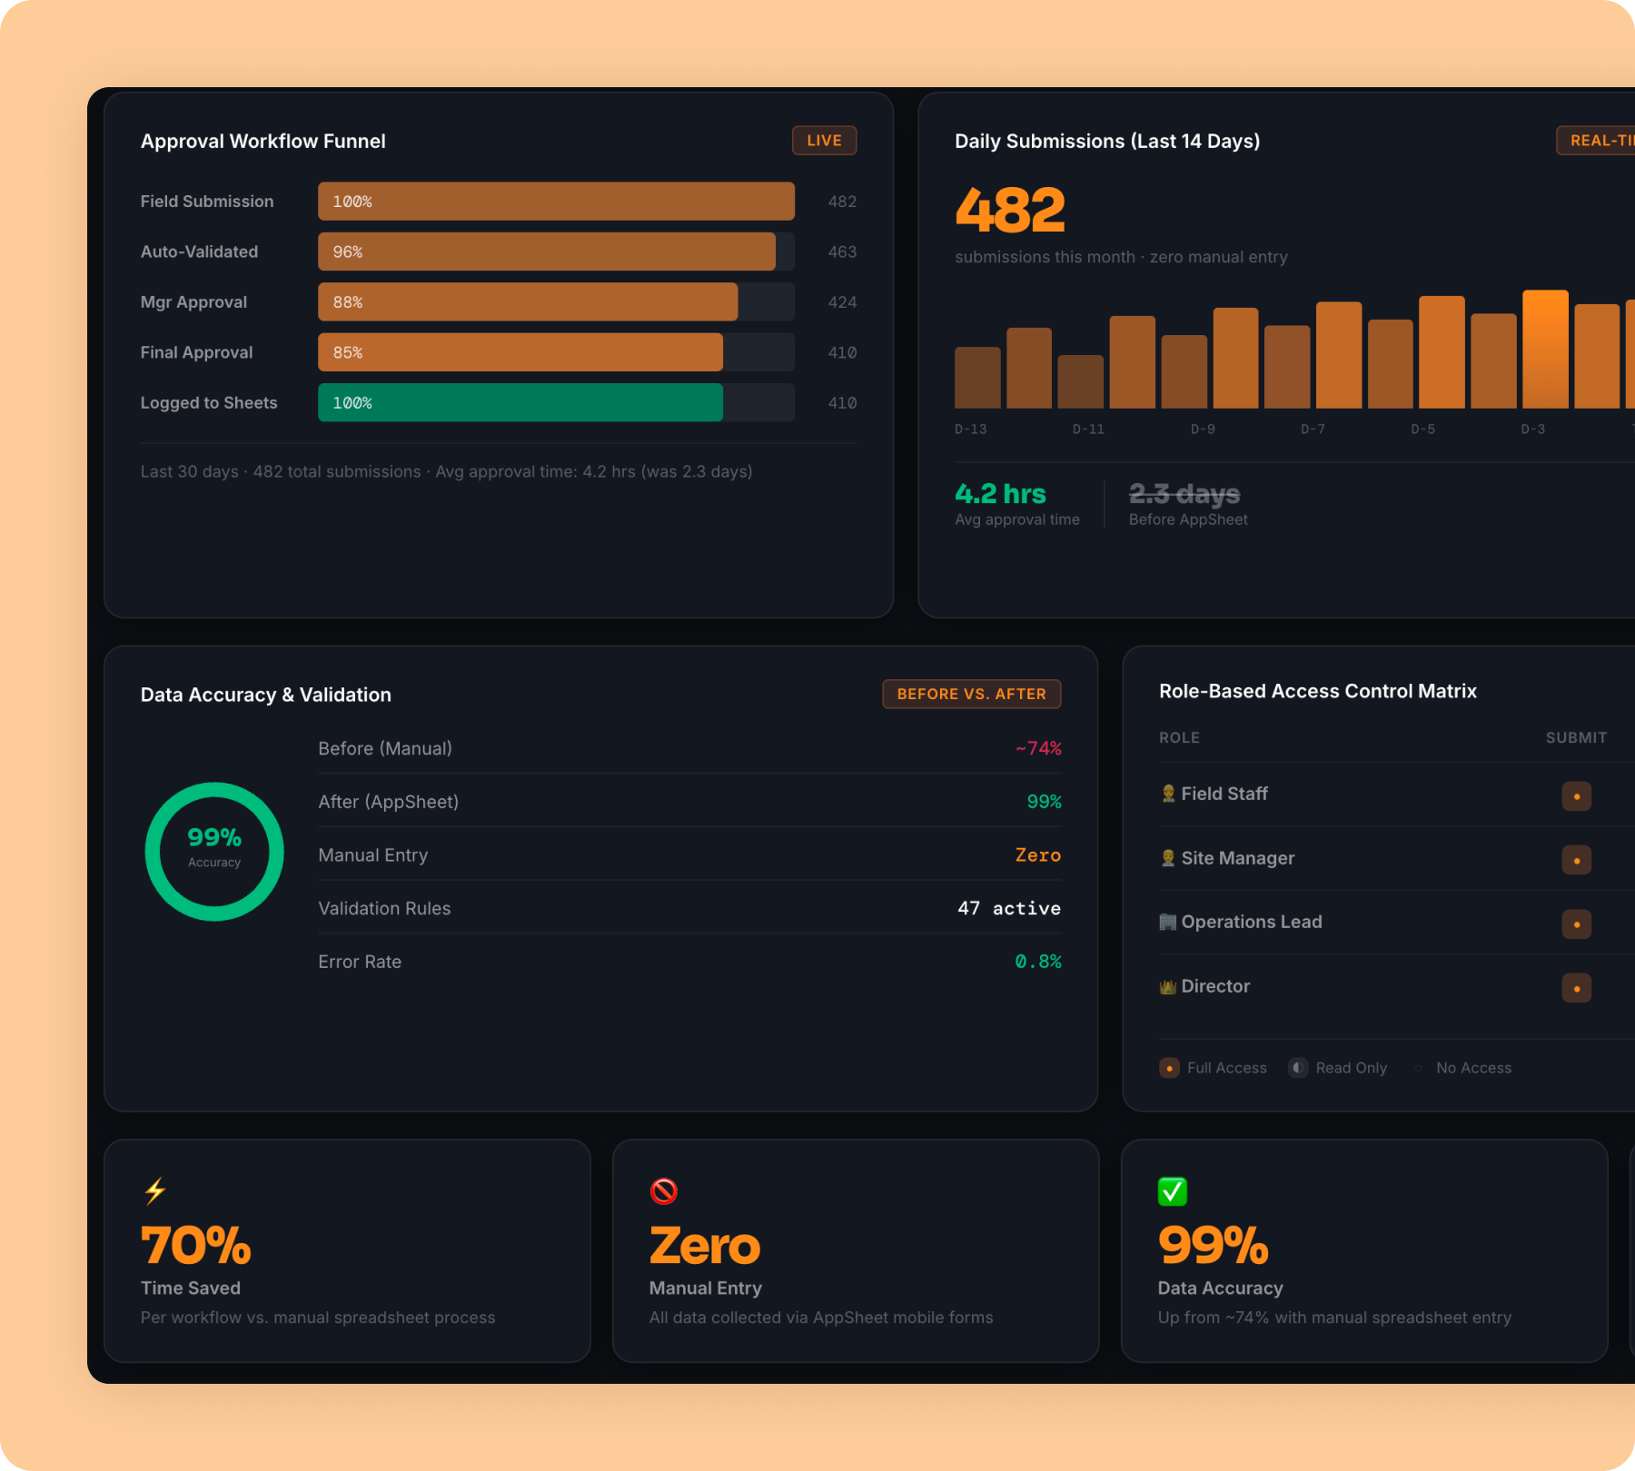Viewport: 1635px width, 1471px height.
Task: Click the Full Access legend label
Action: click(x=1226, y=1068)
